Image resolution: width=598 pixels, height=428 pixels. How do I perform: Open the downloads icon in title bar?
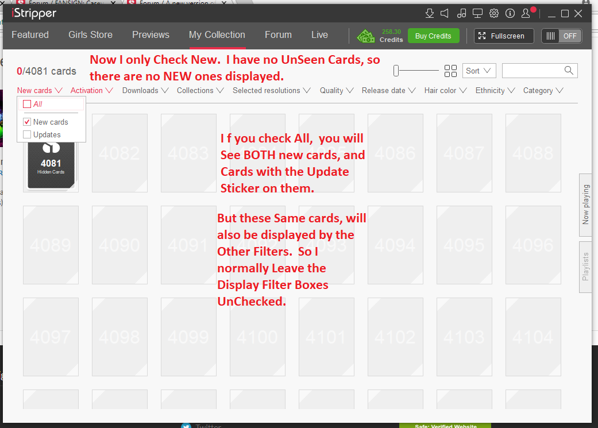tap(430, 14)
